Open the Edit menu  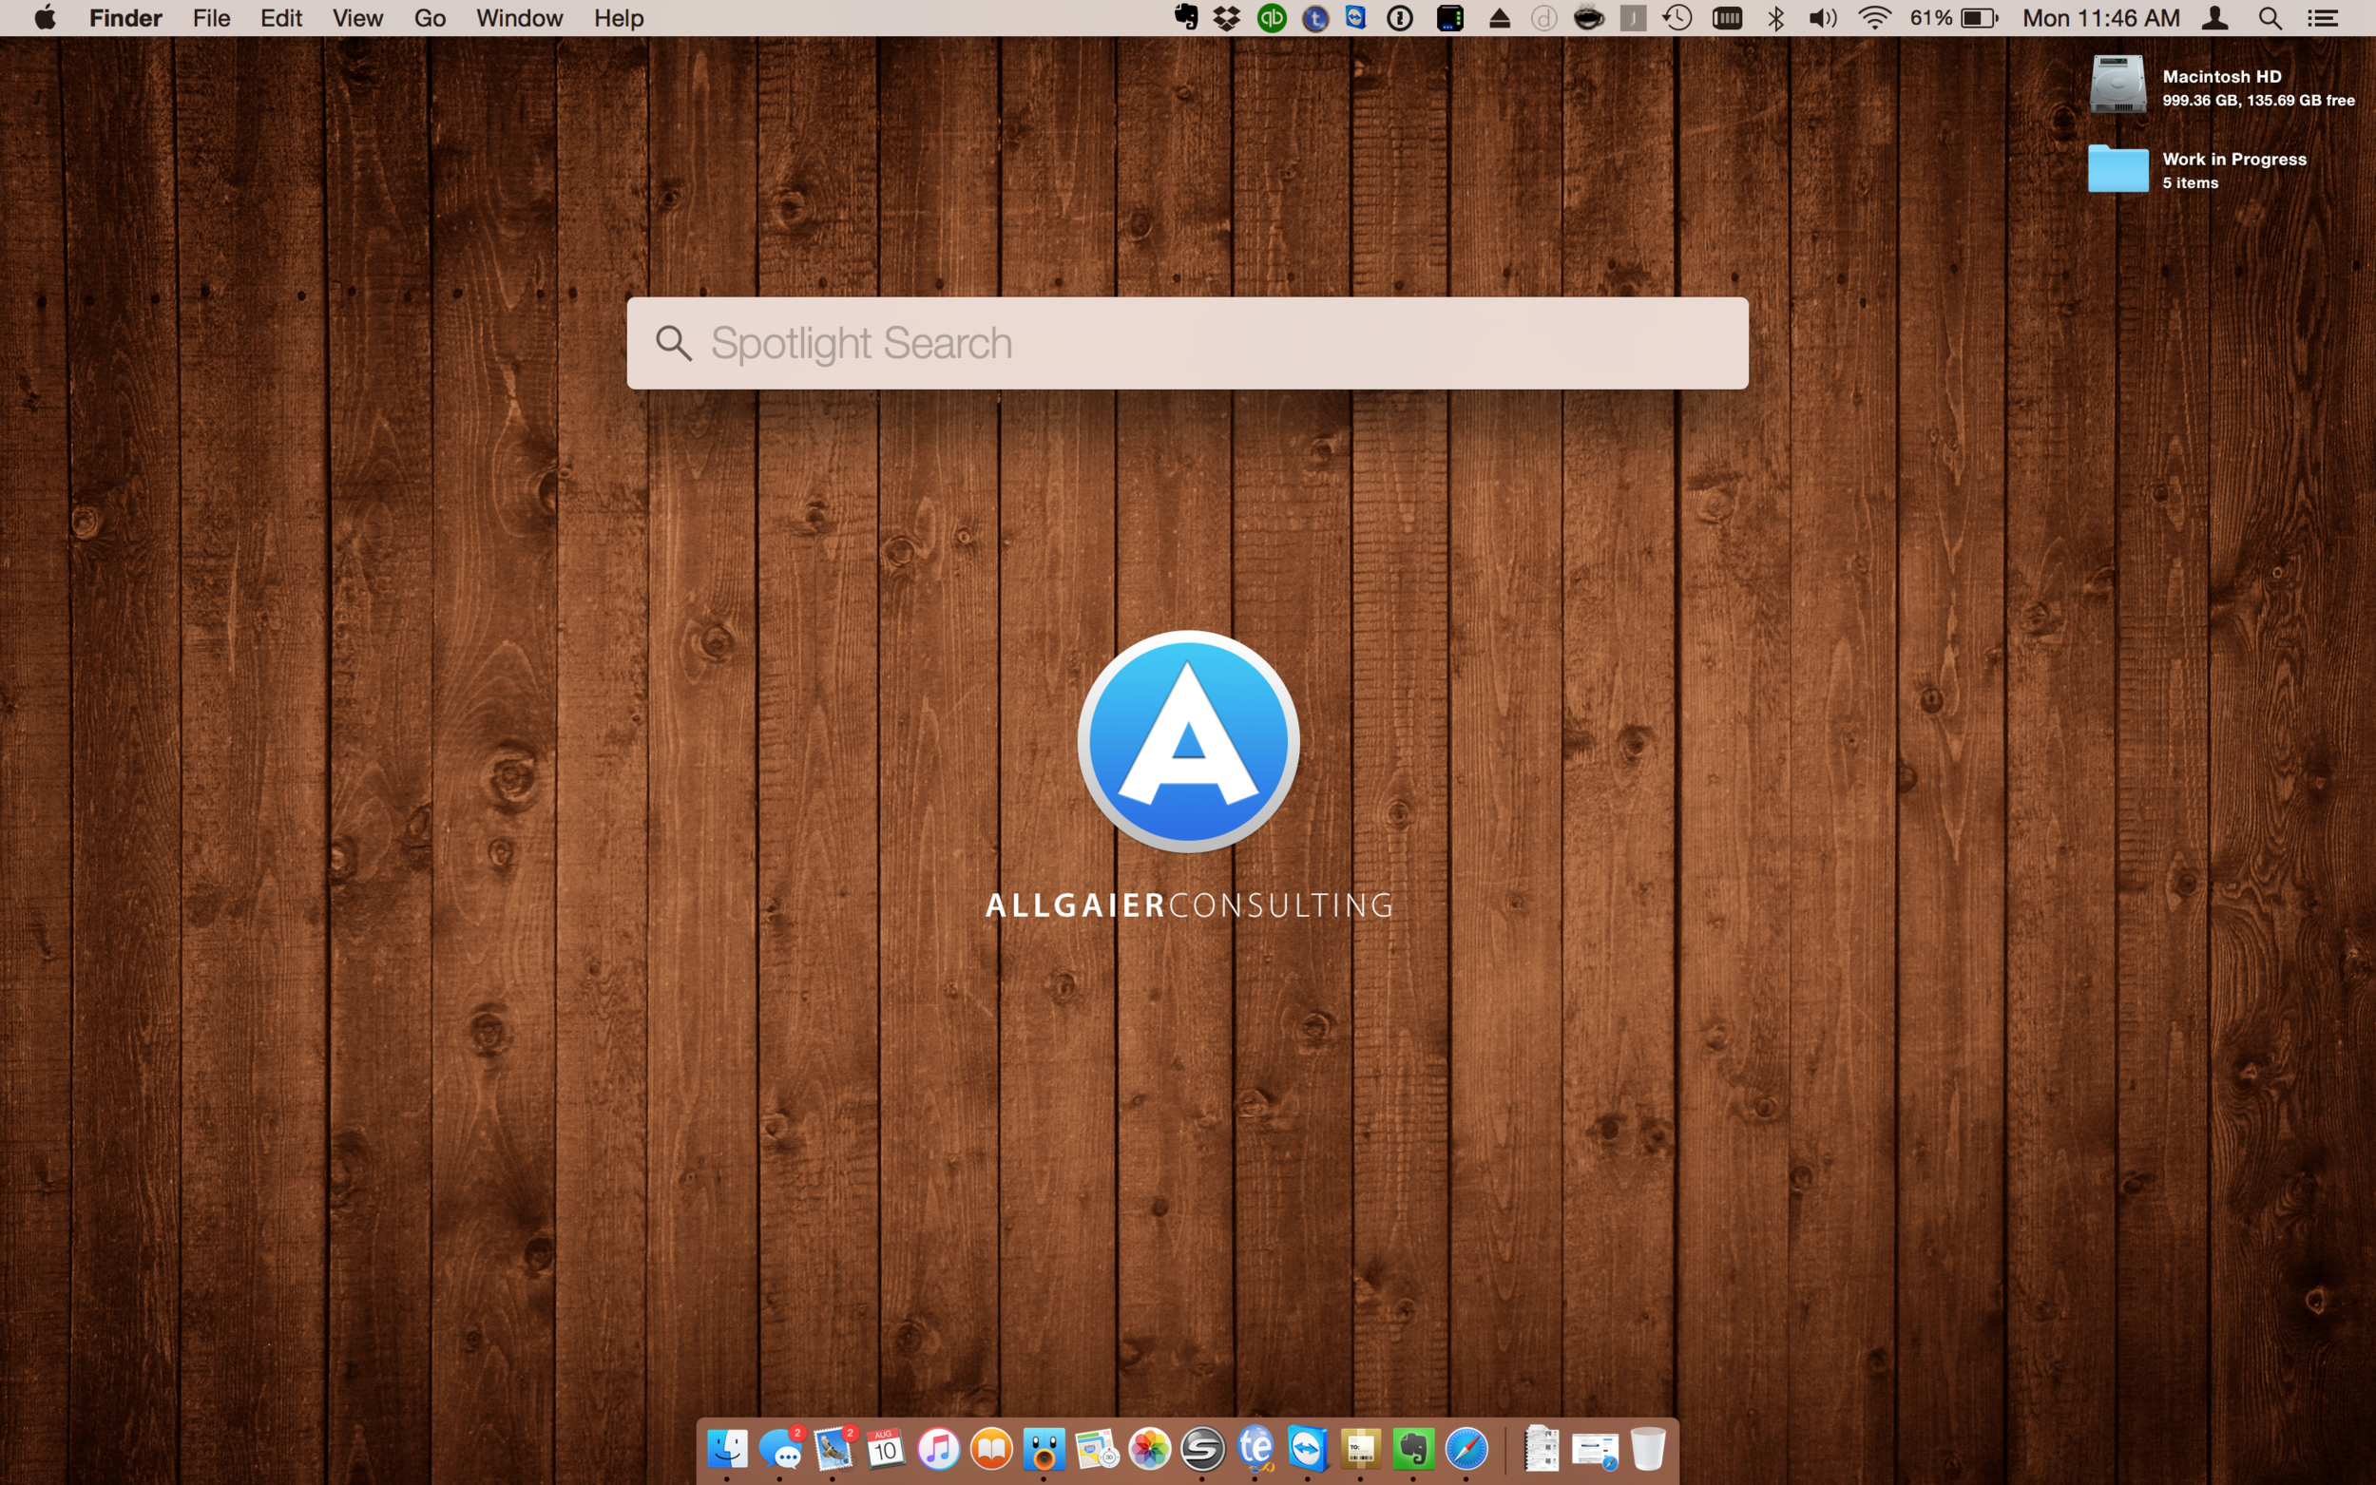click(281, 18)
